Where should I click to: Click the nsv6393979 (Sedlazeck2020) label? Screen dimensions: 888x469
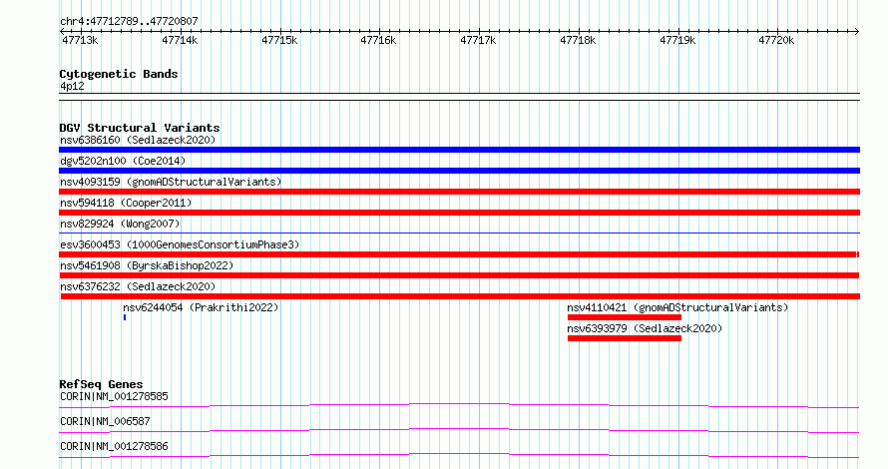pos(645,328)
